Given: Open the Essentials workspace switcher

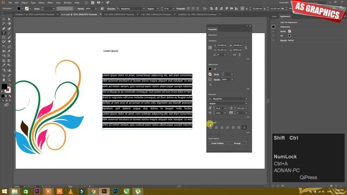Looking at the screenshot, I should click(x=284, y=2).
